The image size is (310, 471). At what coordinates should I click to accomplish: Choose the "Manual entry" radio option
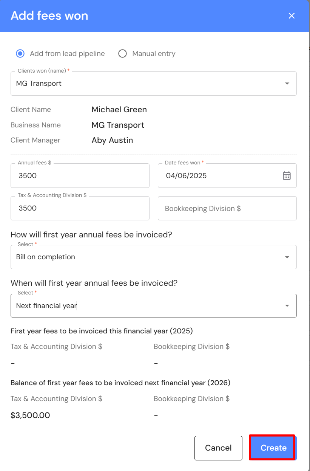tap(122, 54)
